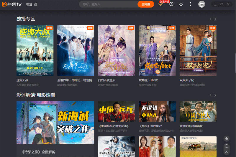236x157 pixels.
Task: Click subtitle 邓超+俞白眉这次行不行?
Action: (112, 131)
